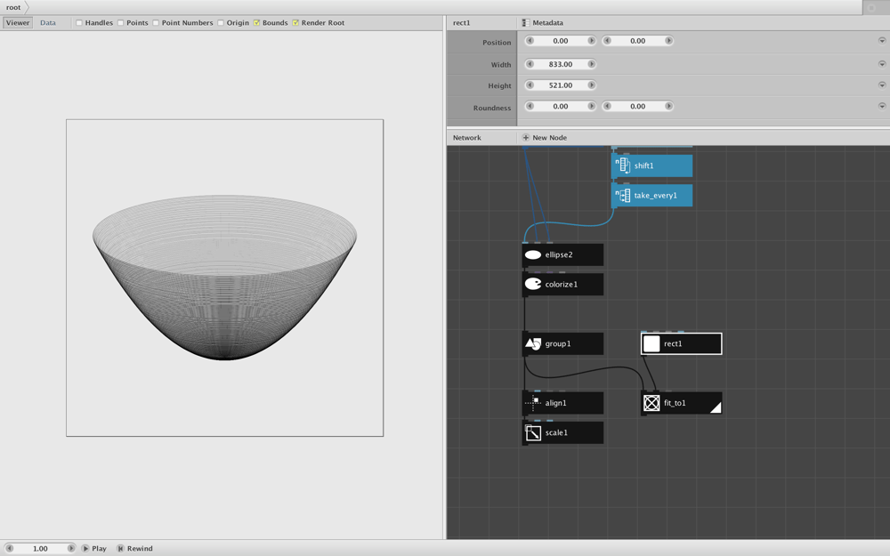Decrease first Roundness value with left arrow

coord(530,106)
